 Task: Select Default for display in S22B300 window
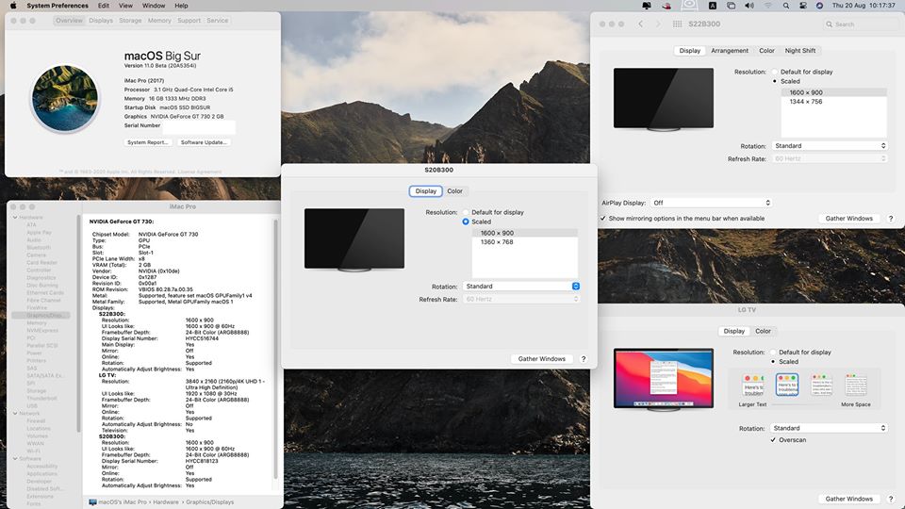click(775, 73)
